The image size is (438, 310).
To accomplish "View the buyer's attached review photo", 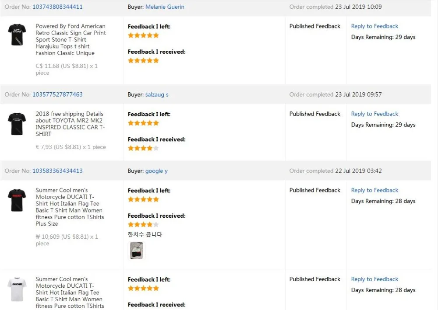I will pos(136,251).
